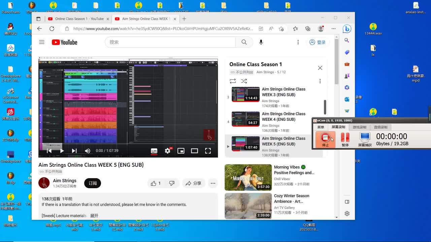Open more actions menu beside 分享

[x=213, y=183]
